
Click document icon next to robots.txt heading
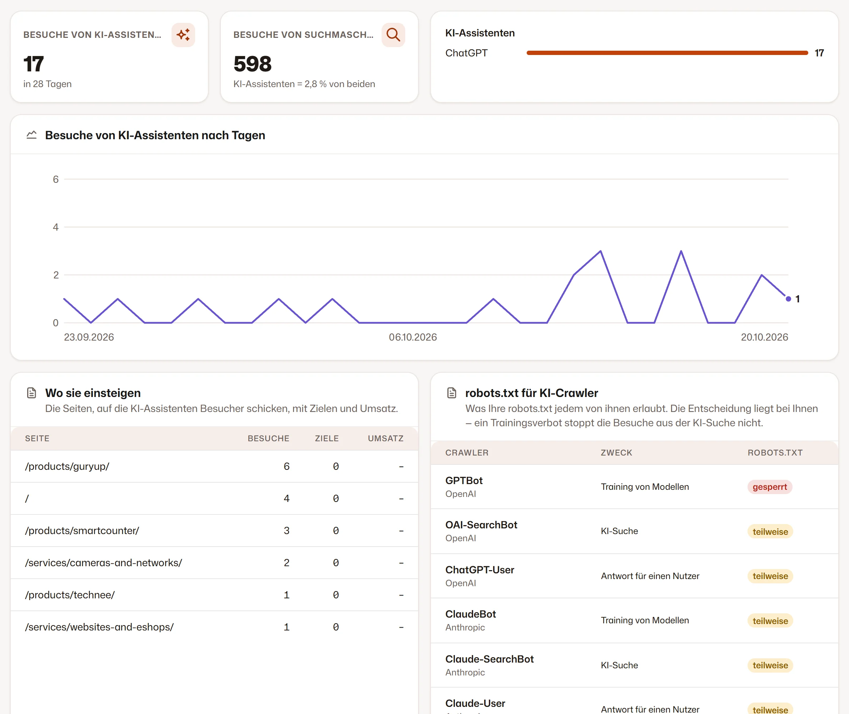(452, 393)
